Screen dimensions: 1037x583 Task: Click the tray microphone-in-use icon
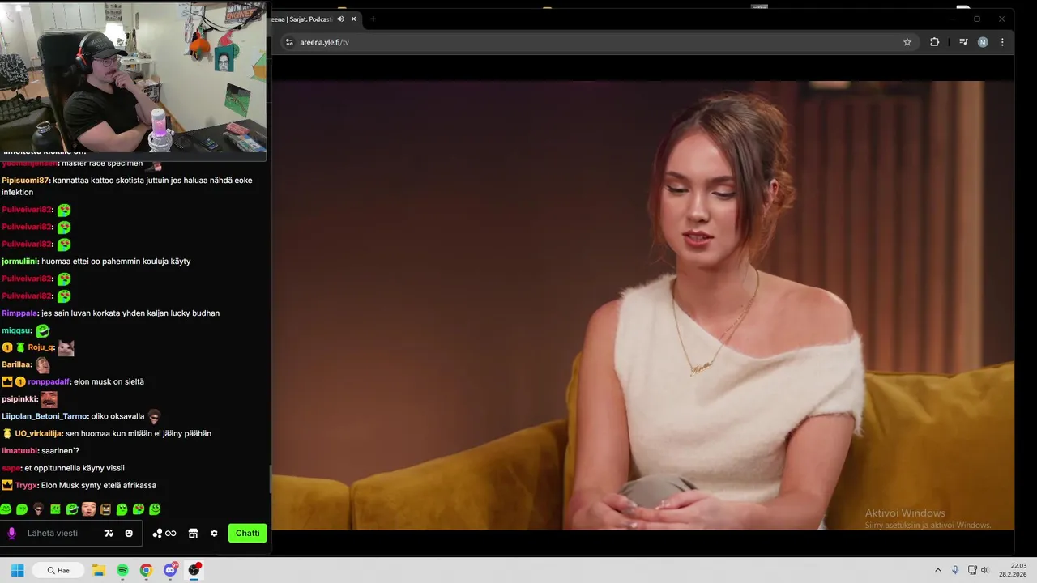955,570
